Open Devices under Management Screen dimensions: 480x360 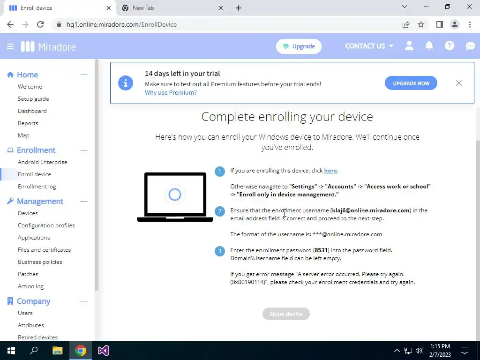coord(28,213)
